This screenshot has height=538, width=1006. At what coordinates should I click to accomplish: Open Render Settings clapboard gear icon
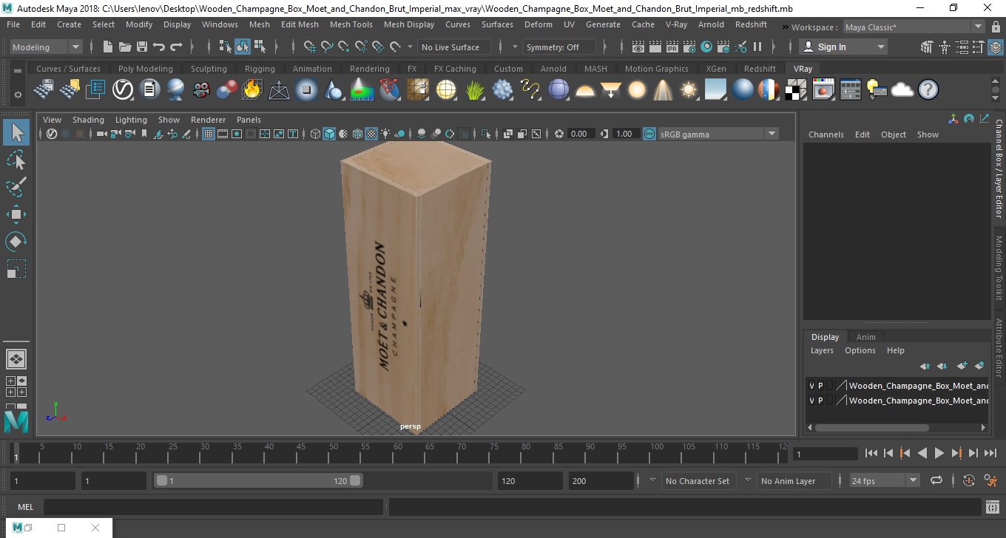[x=689, y=47]
